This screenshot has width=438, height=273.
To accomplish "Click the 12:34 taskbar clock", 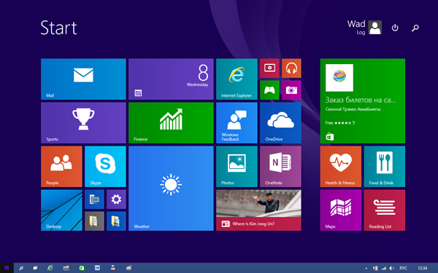I will pos(423,268).
